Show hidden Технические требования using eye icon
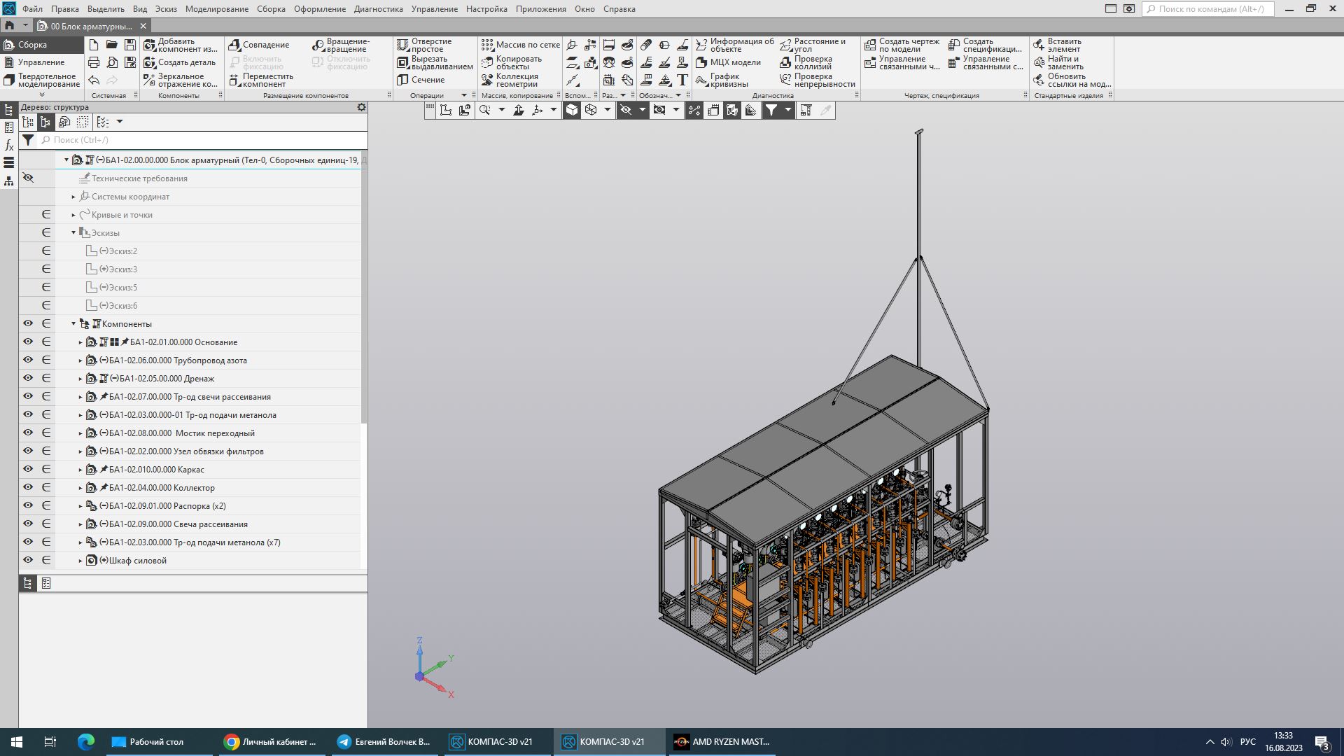This screenshot has width=1344, height=756. pyautogui.click(x=28, y=178)
